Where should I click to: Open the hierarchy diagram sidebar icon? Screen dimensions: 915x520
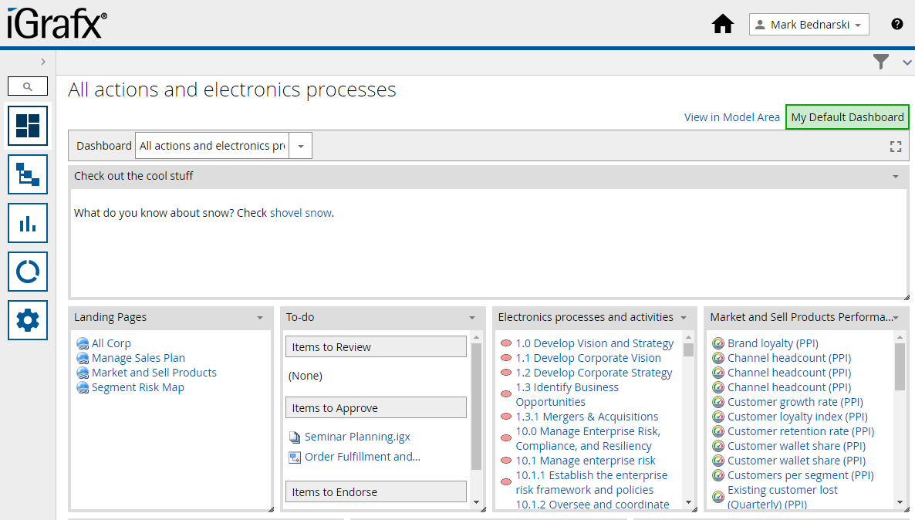[28, 174]
